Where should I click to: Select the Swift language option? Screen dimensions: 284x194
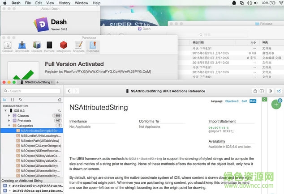244,101
